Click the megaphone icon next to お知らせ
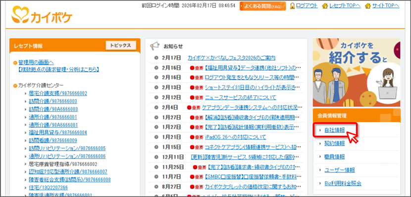This screenshot has width=411, height=197. (x=154, y=46)
